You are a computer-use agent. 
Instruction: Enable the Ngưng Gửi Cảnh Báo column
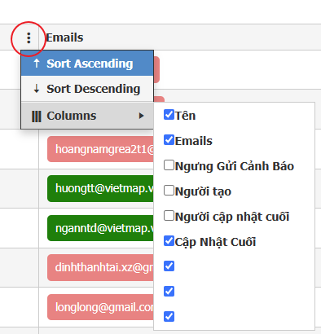tap(169, 165)
